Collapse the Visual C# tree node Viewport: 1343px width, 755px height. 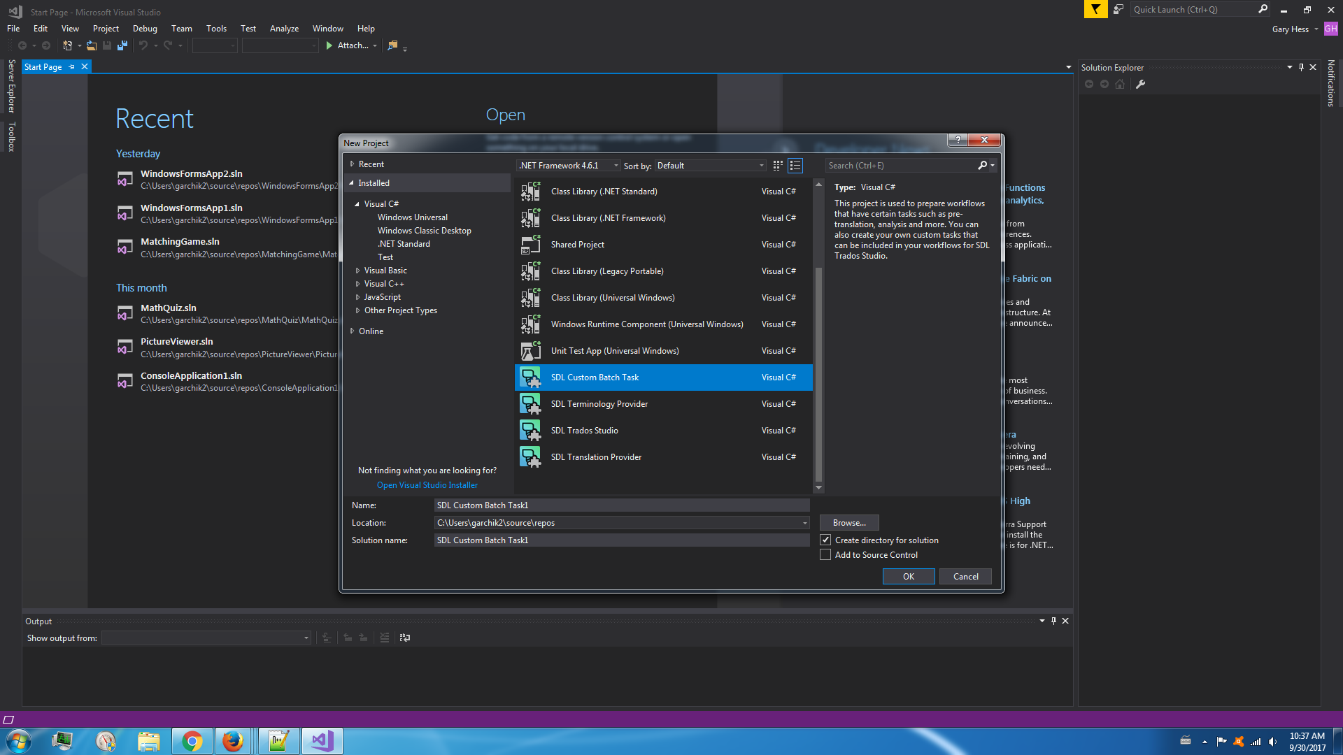click(357, 204)
